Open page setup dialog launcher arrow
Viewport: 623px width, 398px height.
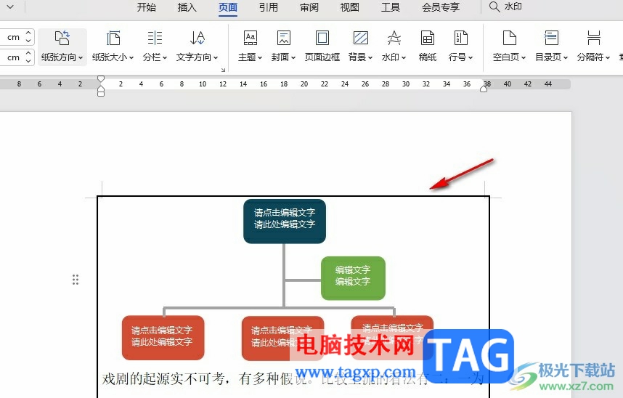(x=223, y=70)
